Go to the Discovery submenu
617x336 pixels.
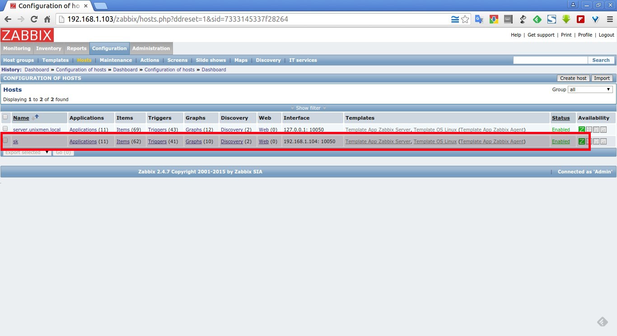click(268, 60)
